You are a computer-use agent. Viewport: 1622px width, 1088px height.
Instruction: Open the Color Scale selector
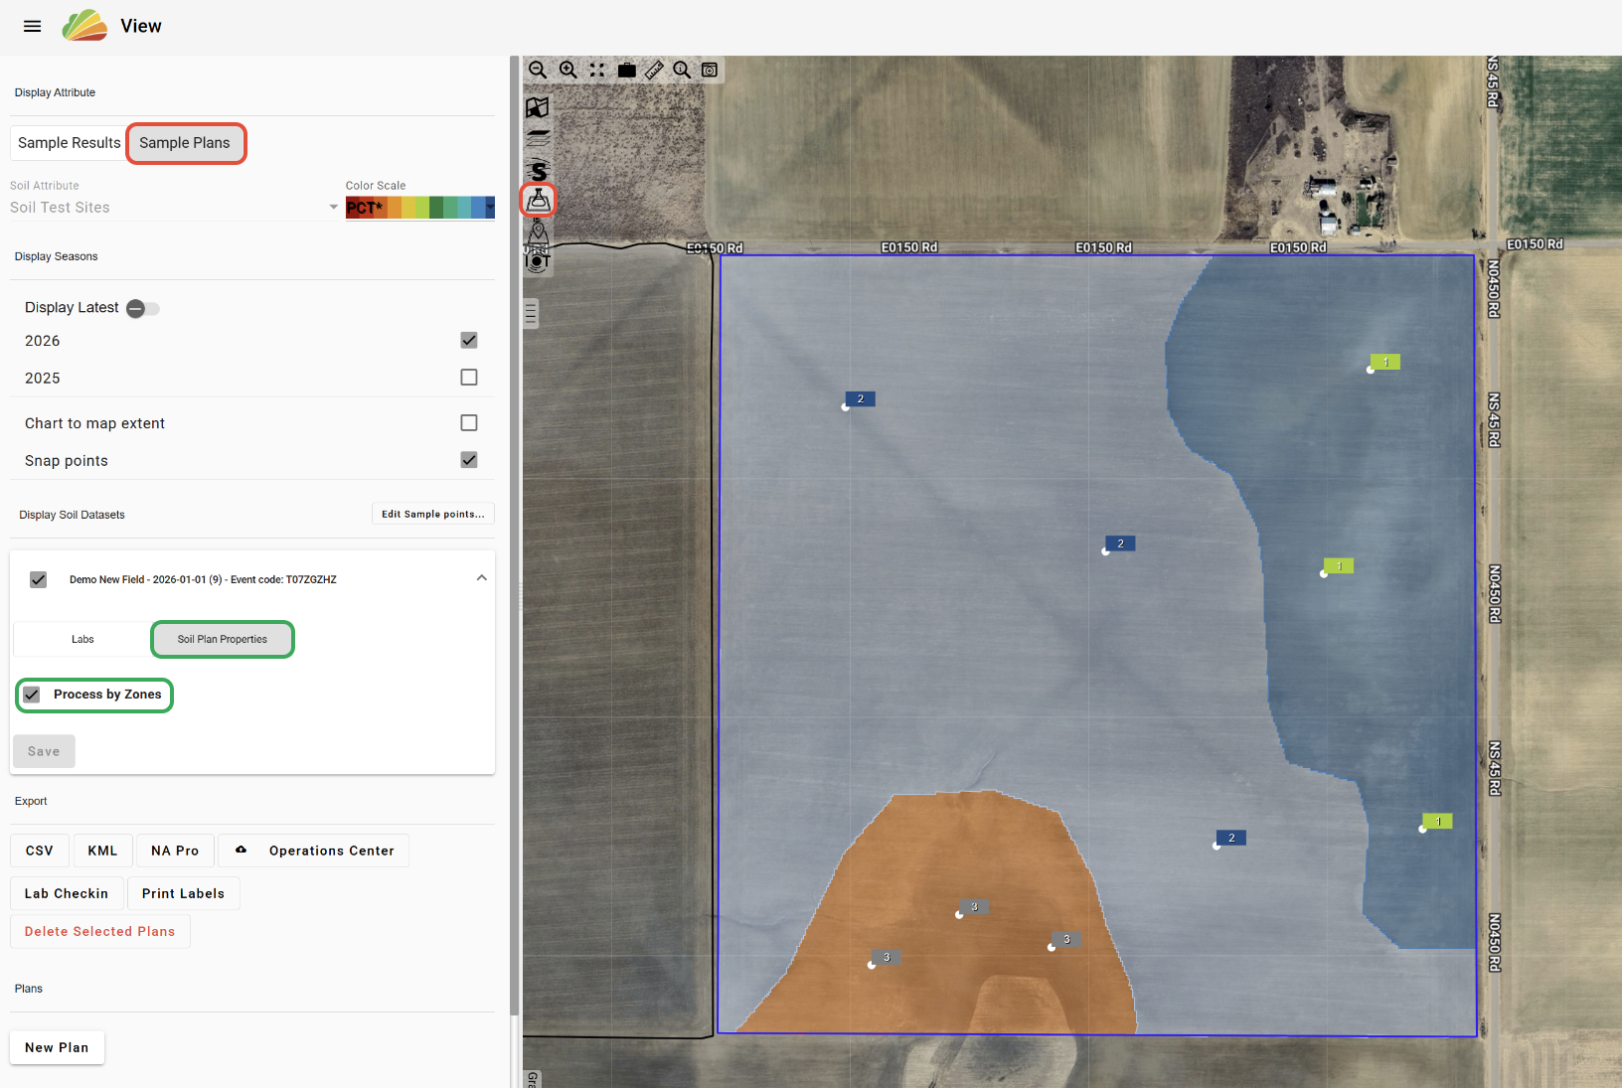point(420,208)
